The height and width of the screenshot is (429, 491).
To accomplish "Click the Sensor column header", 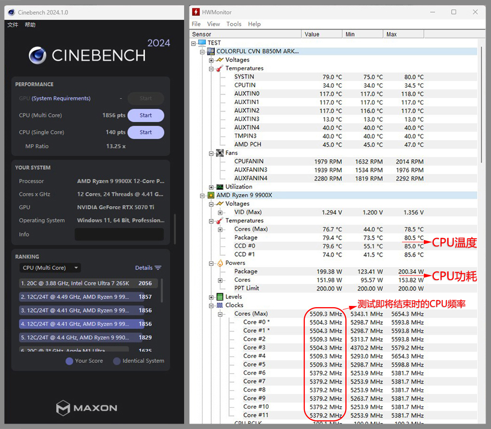I will tap(245, 34).
